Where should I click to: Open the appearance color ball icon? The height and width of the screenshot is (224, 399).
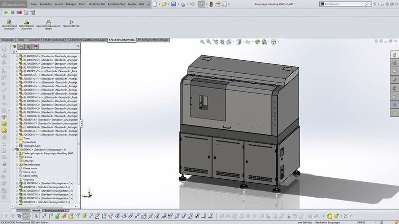tap(257, 42)
